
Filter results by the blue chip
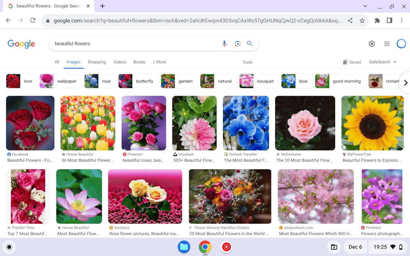click(x=297, y=81)
